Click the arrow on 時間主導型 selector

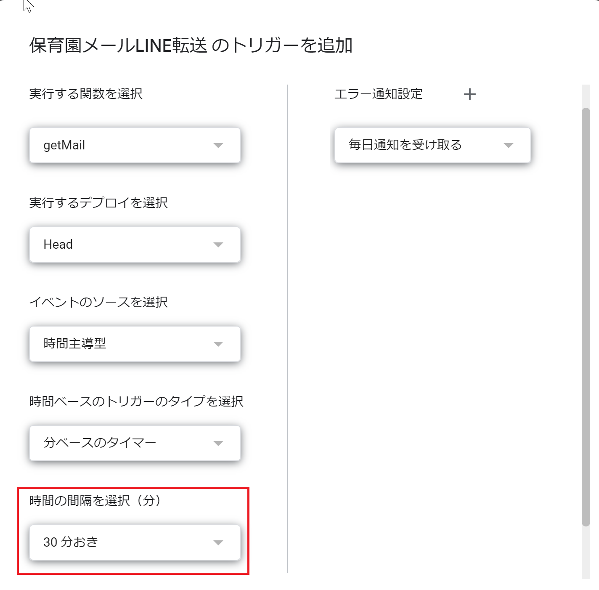tap(218, 344)
